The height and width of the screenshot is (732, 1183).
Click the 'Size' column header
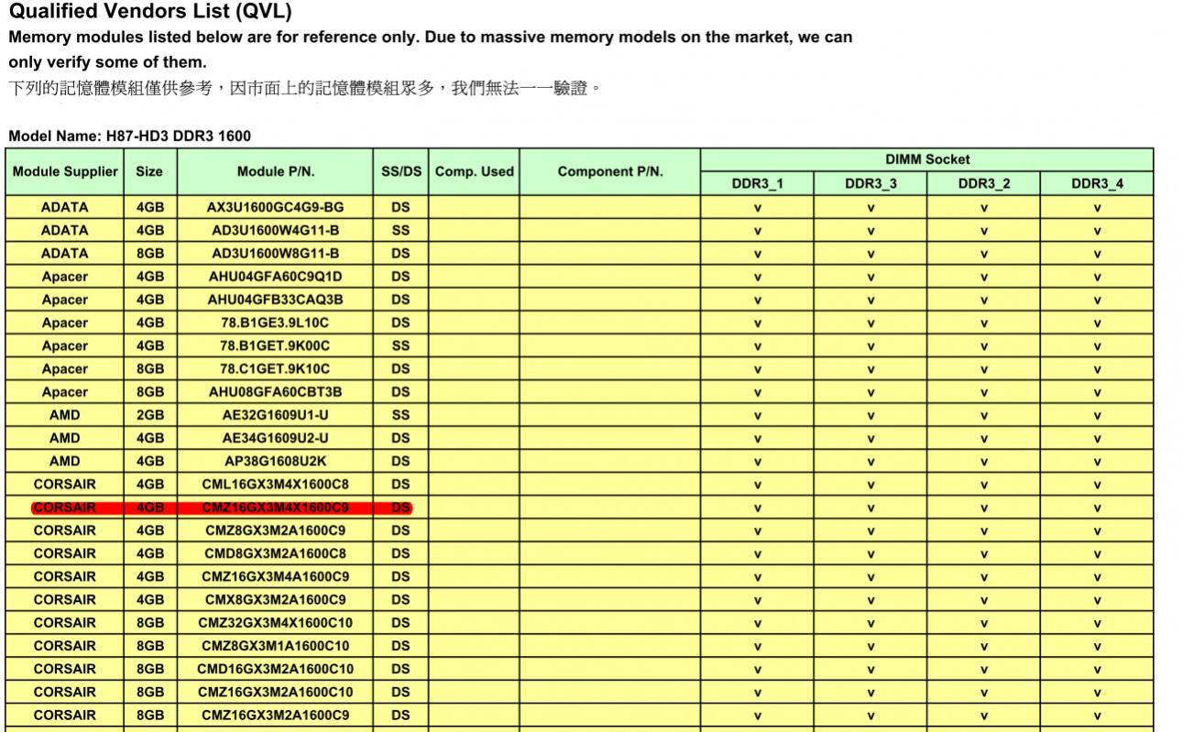tap(149, 171)
